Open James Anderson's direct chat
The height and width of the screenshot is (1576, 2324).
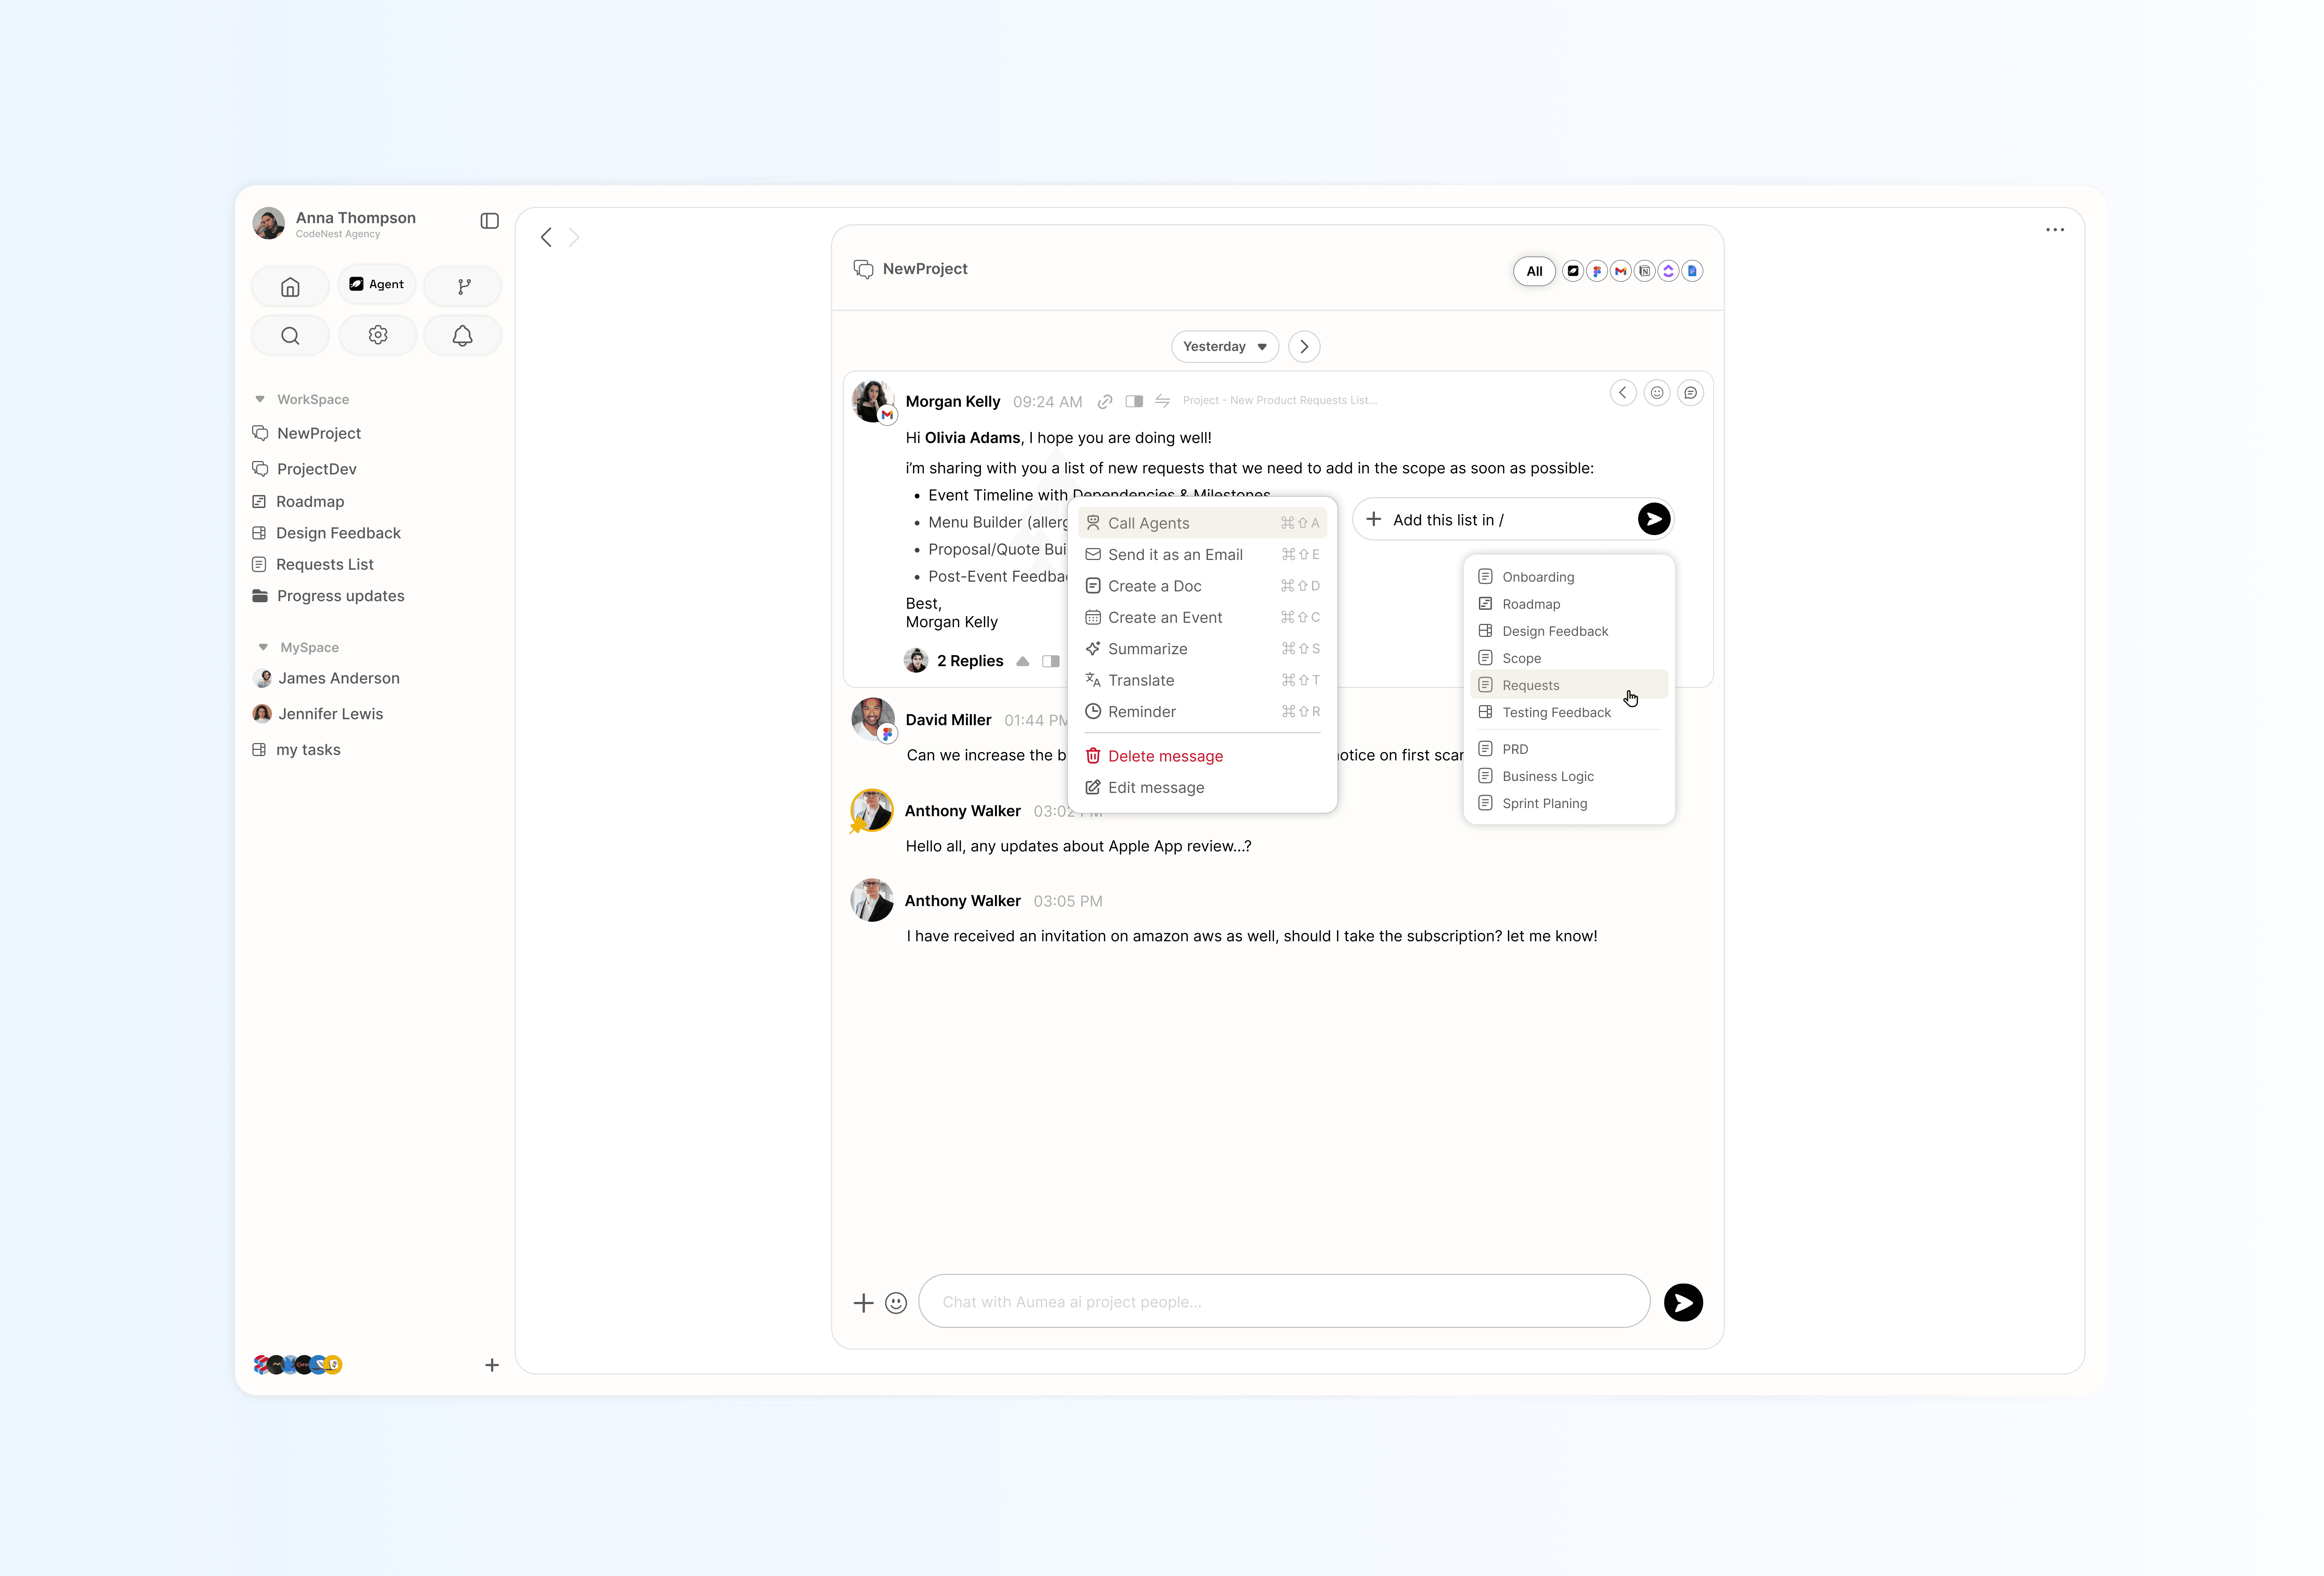(327, 678)
